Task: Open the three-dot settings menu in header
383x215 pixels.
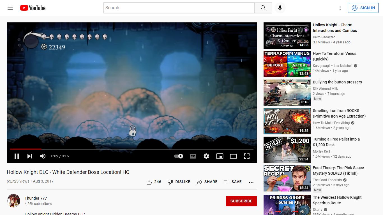Action: 340,8
